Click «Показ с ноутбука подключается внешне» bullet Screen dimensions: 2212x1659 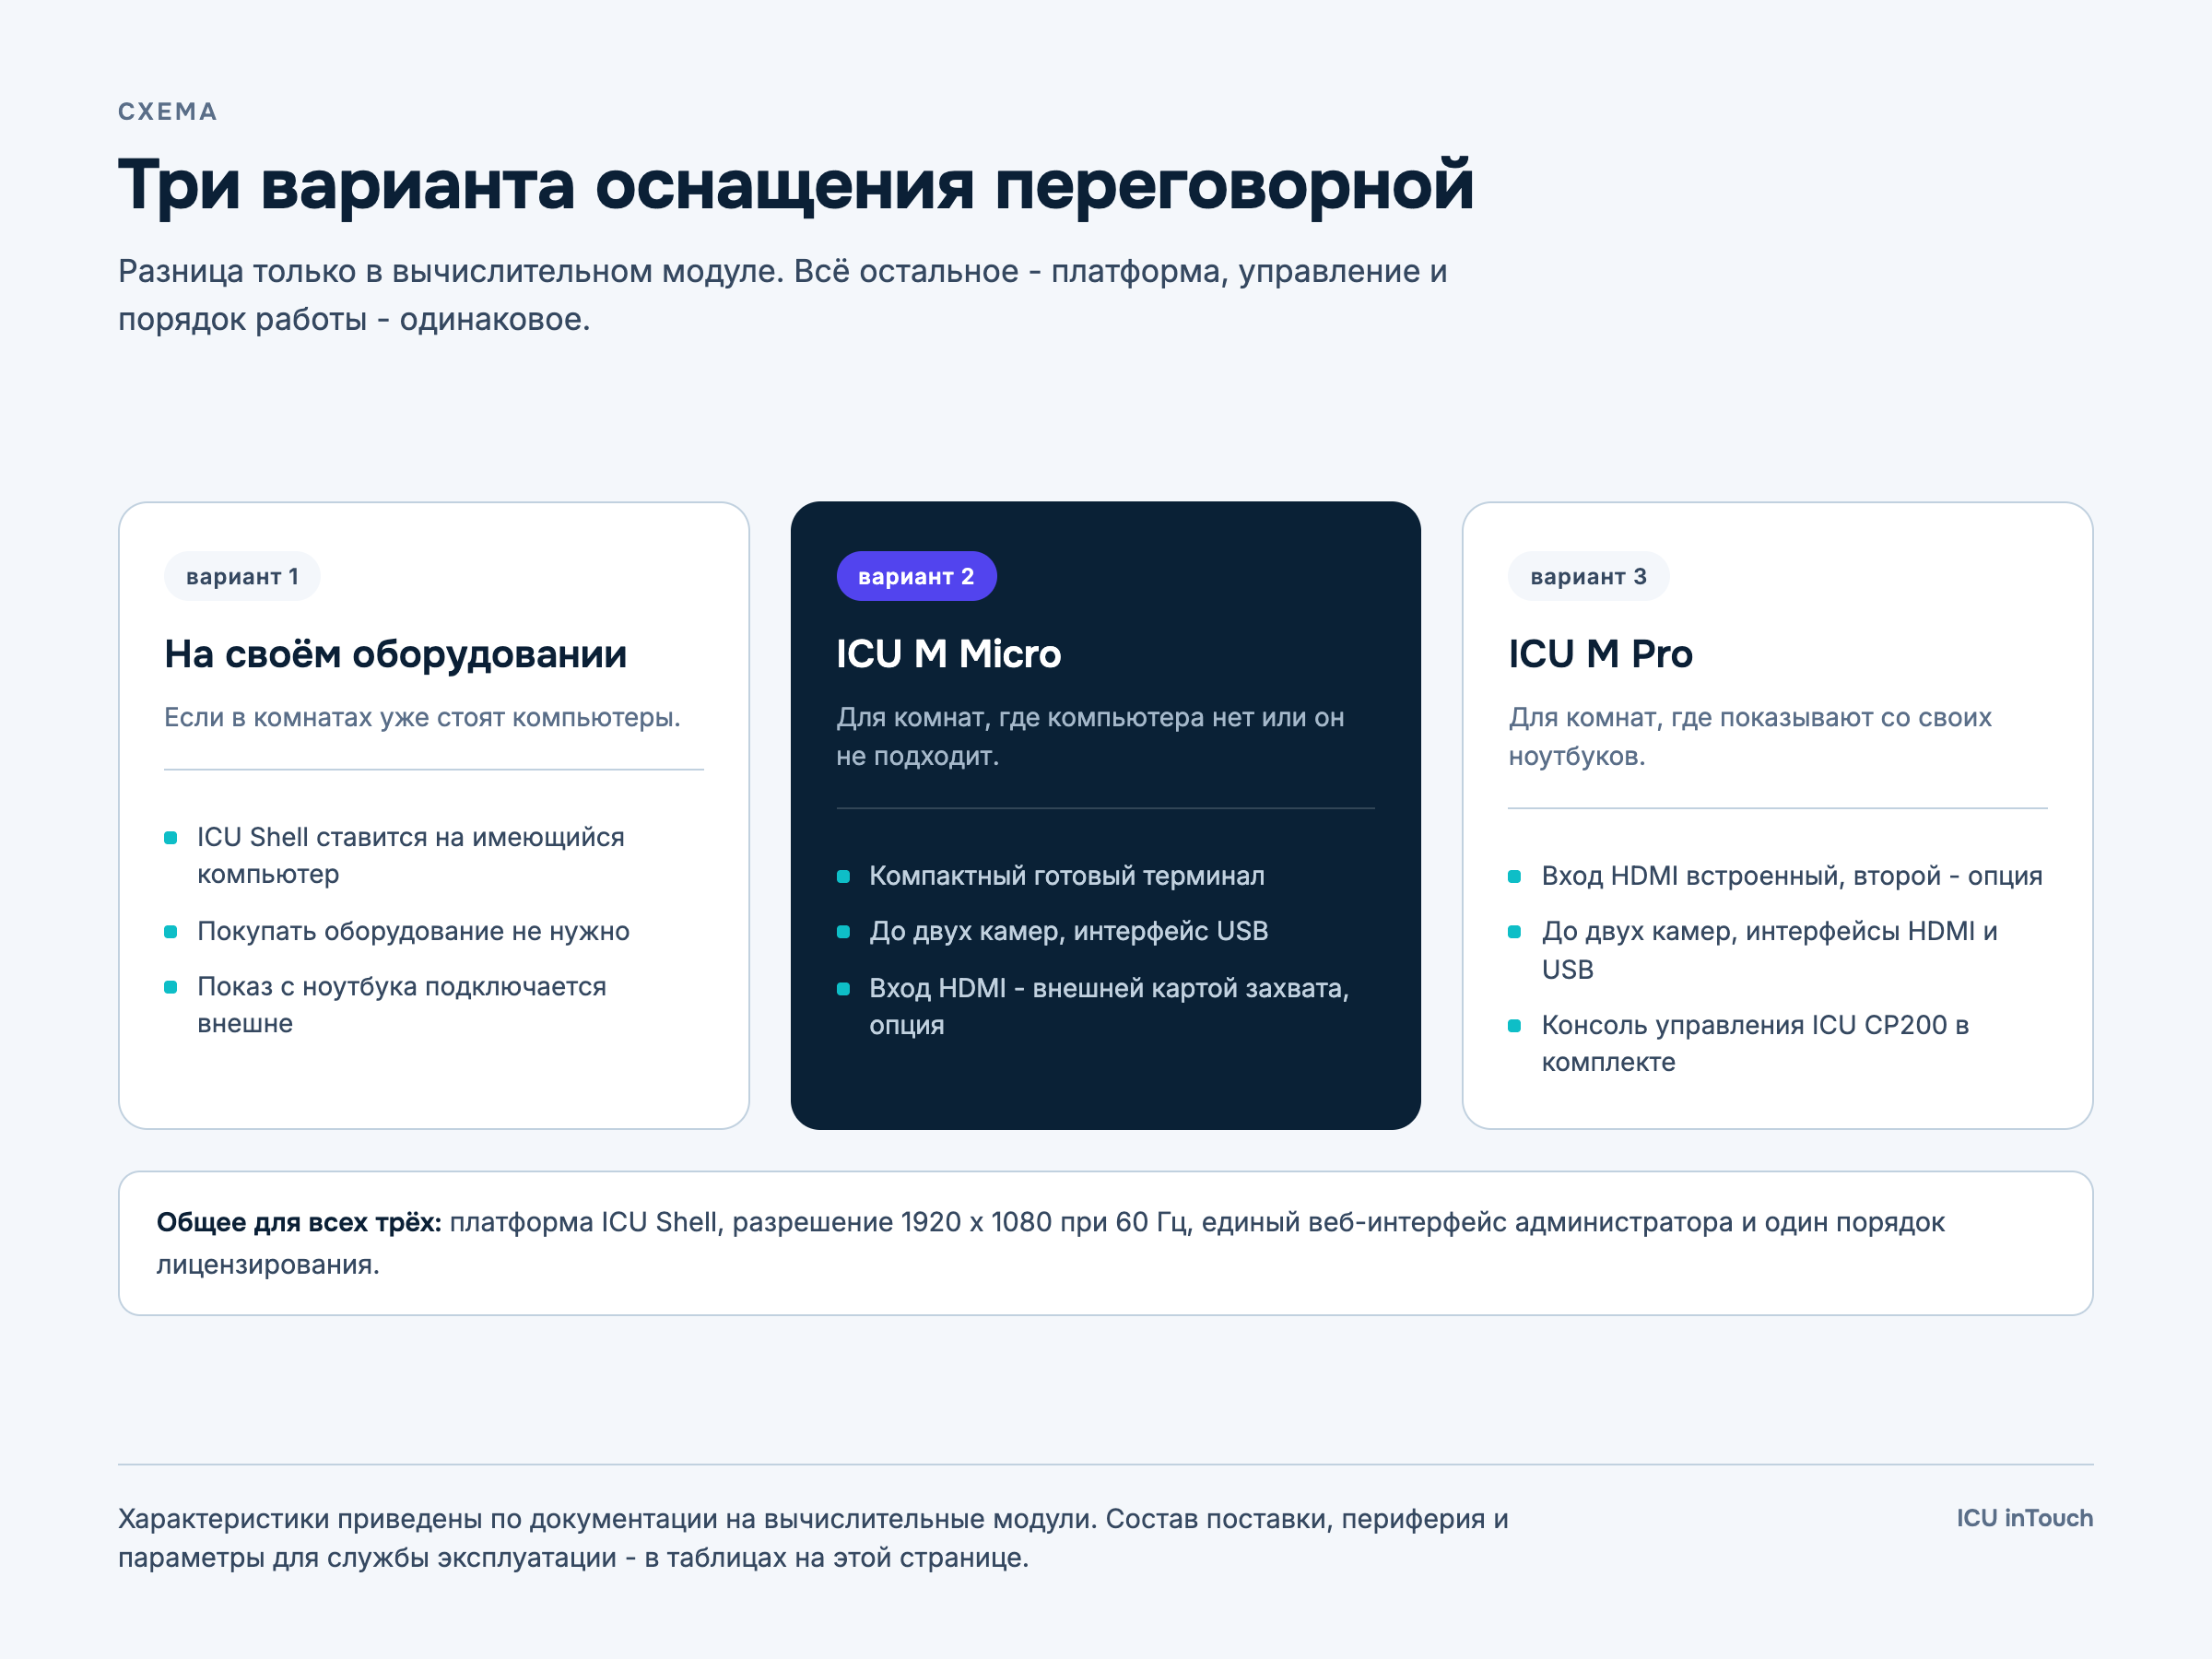(x=401, y=1004)
